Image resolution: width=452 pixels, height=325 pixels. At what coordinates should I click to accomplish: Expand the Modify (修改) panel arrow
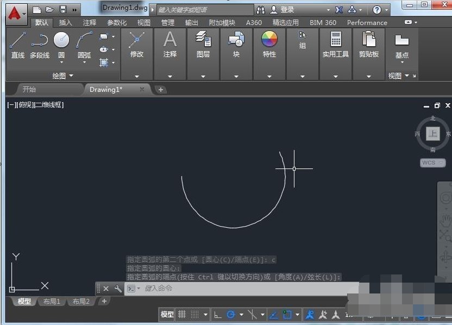(x=137, y=76)
